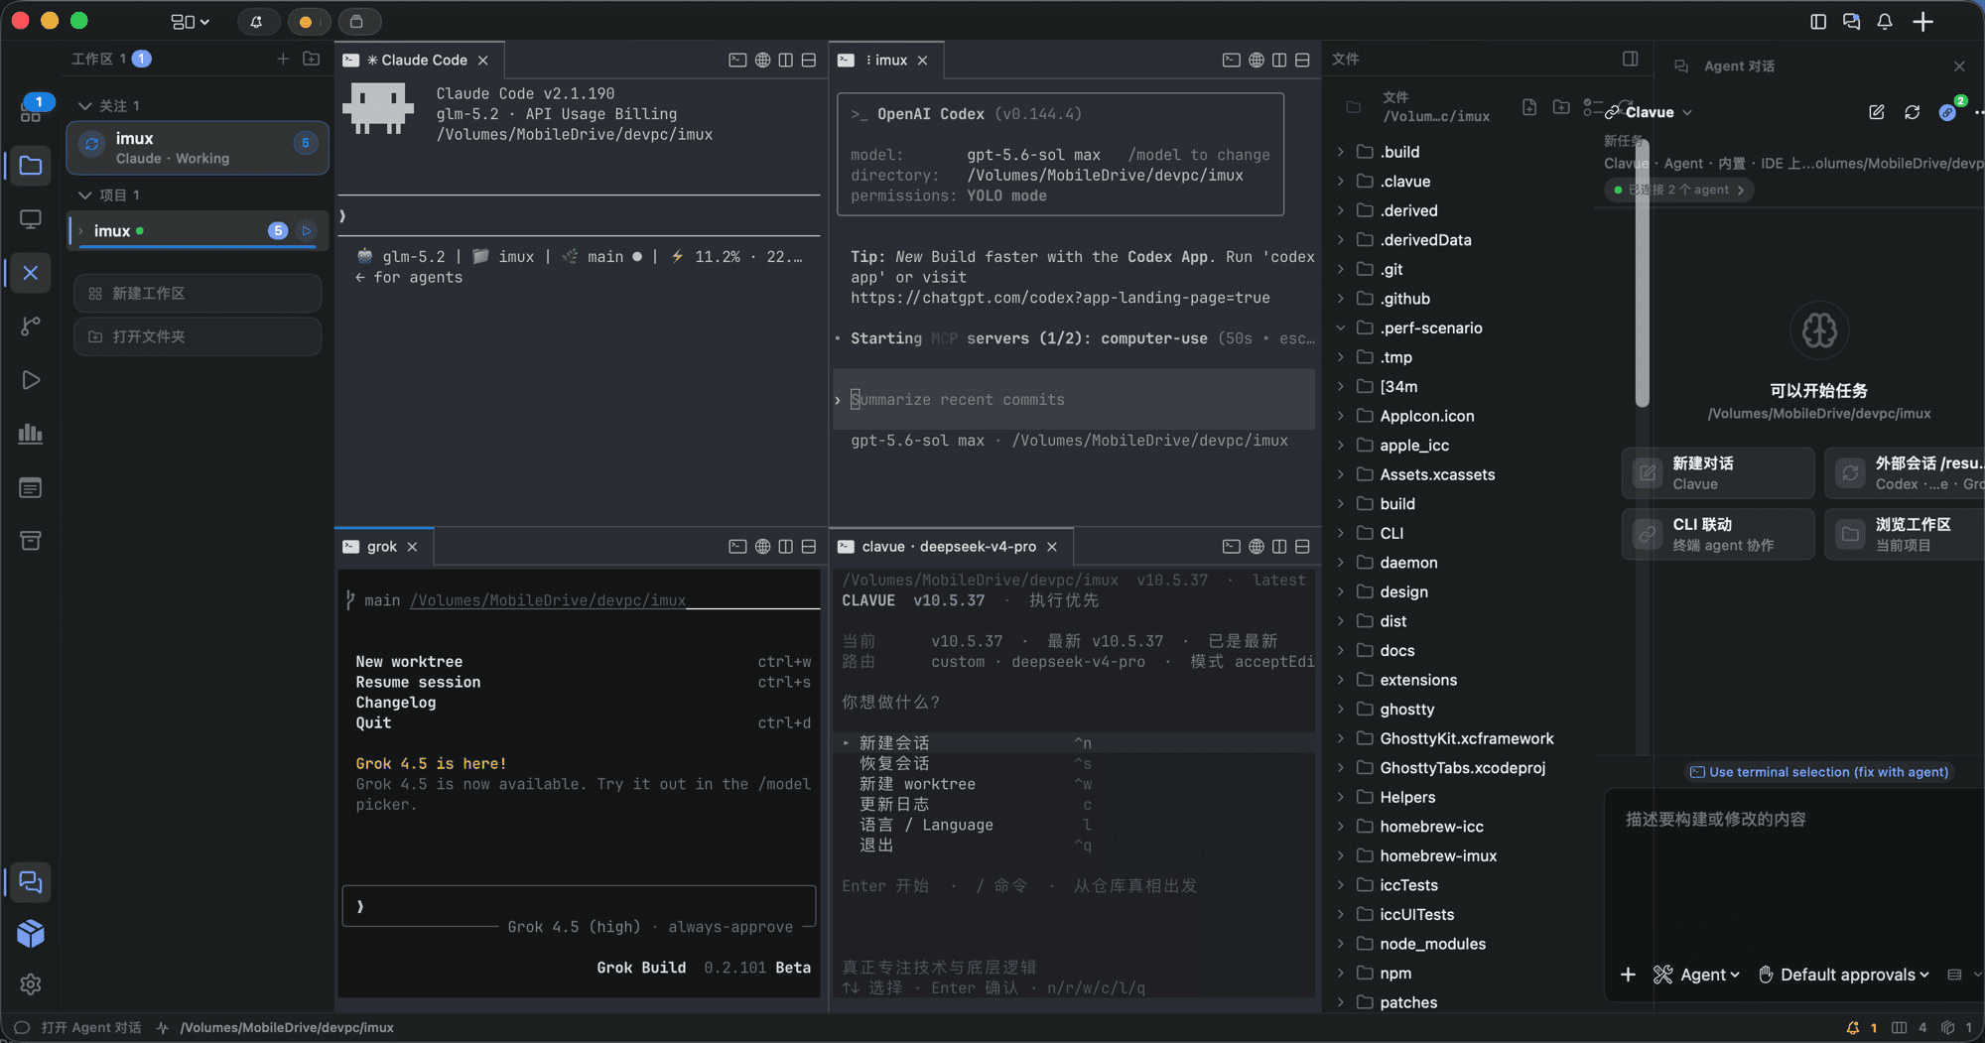Screen dimensions: 1985x1043
Task: Expand the Assets.xcassets folder
Action: click(1341, 474)
